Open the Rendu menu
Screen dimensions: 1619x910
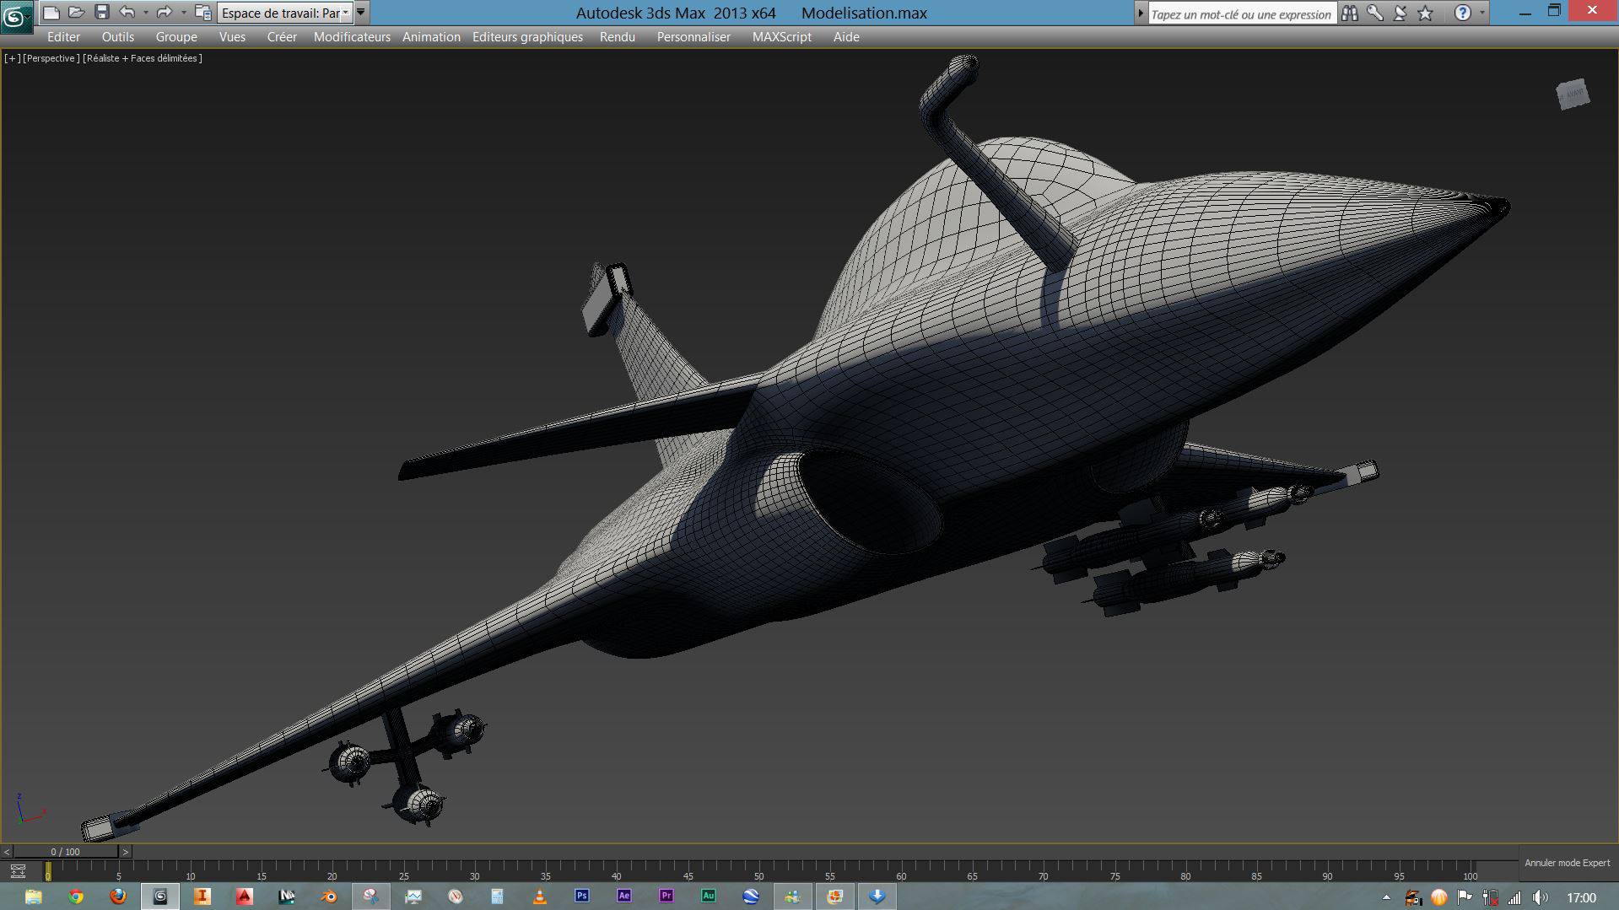617,37
